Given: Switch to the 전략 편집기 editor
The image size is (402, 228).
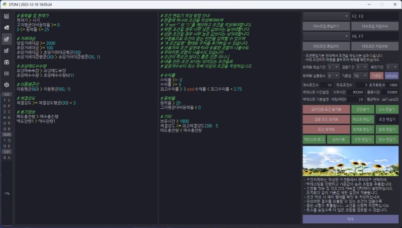Looking at the screenshot, I should click(x=363, y=138).
